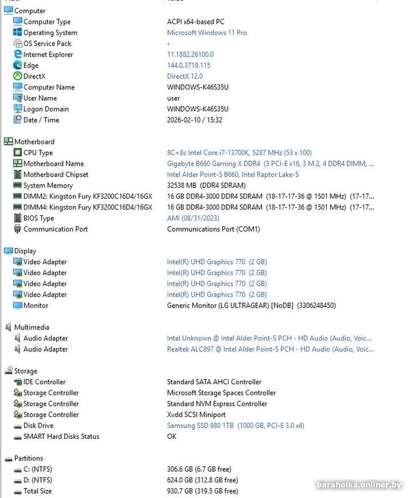Select the User Name value 'user'
Viewport: 414px width, 498px height.
[x=174, y=98]
